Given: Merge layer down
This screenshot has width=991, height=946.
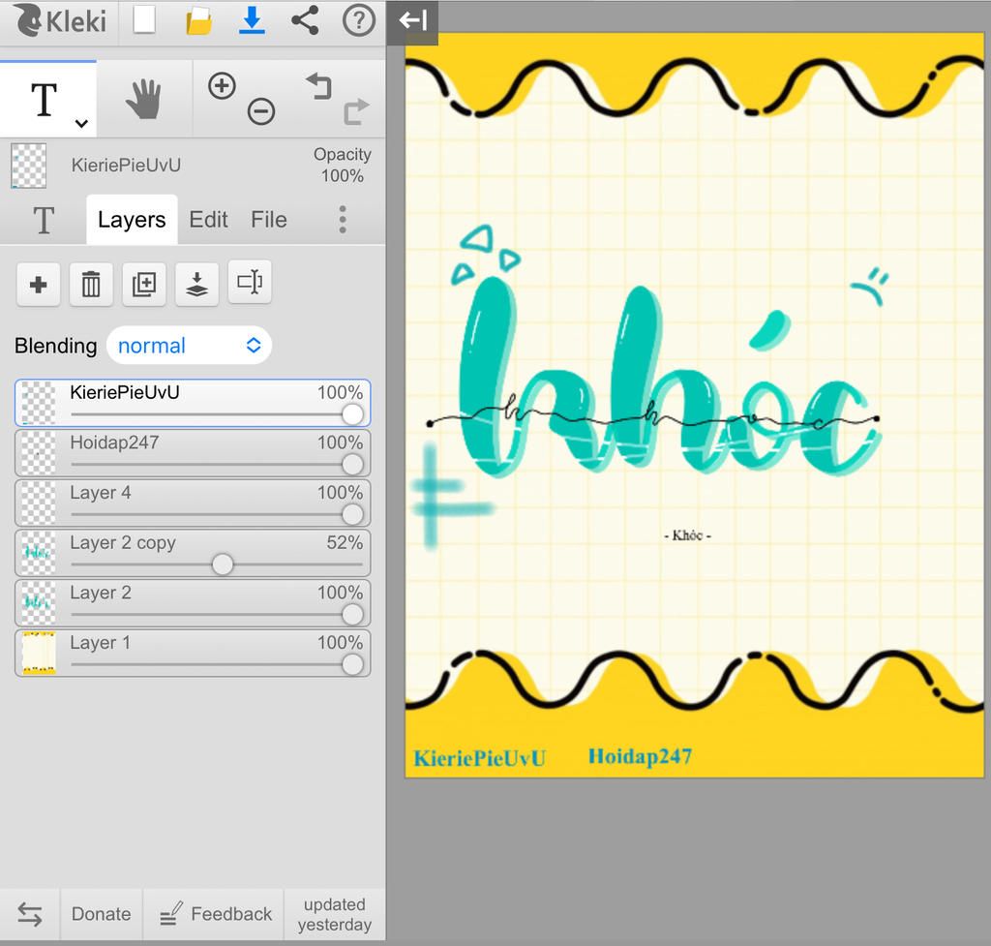Looking at the screenshot, I should (196, 284).
